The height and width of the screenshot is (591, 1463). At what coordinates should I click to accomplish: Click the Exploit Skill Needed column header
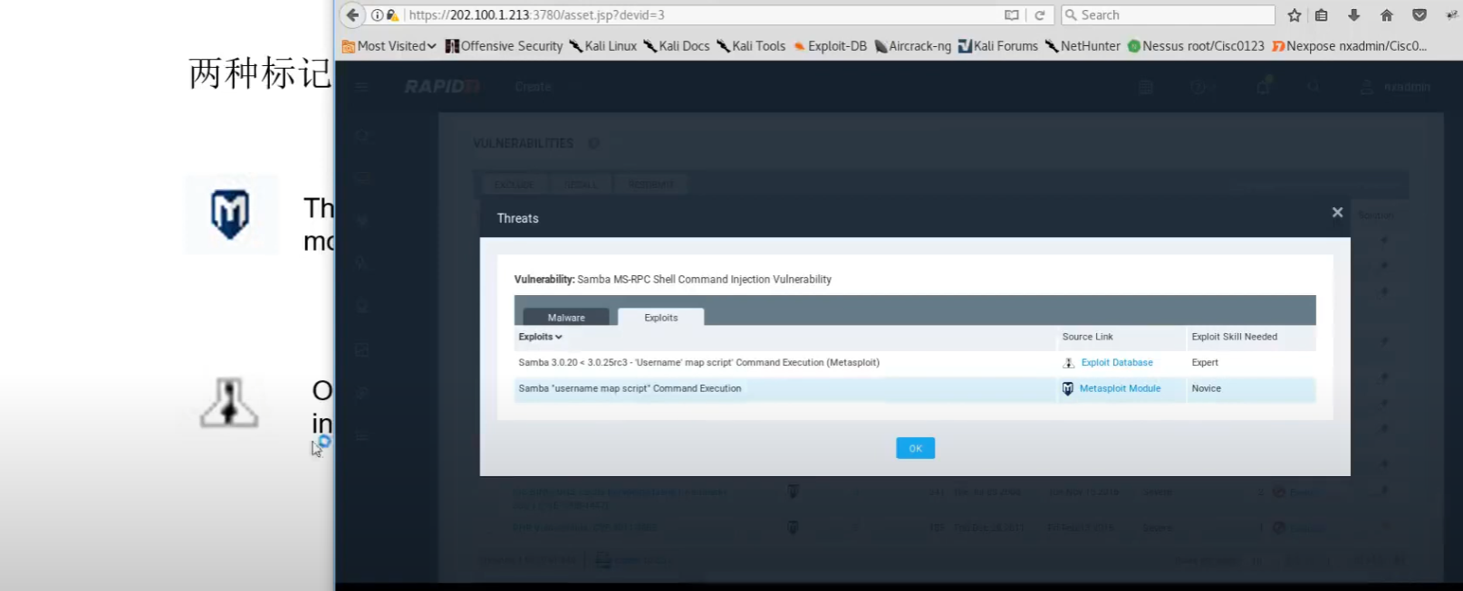(1234, 337)
